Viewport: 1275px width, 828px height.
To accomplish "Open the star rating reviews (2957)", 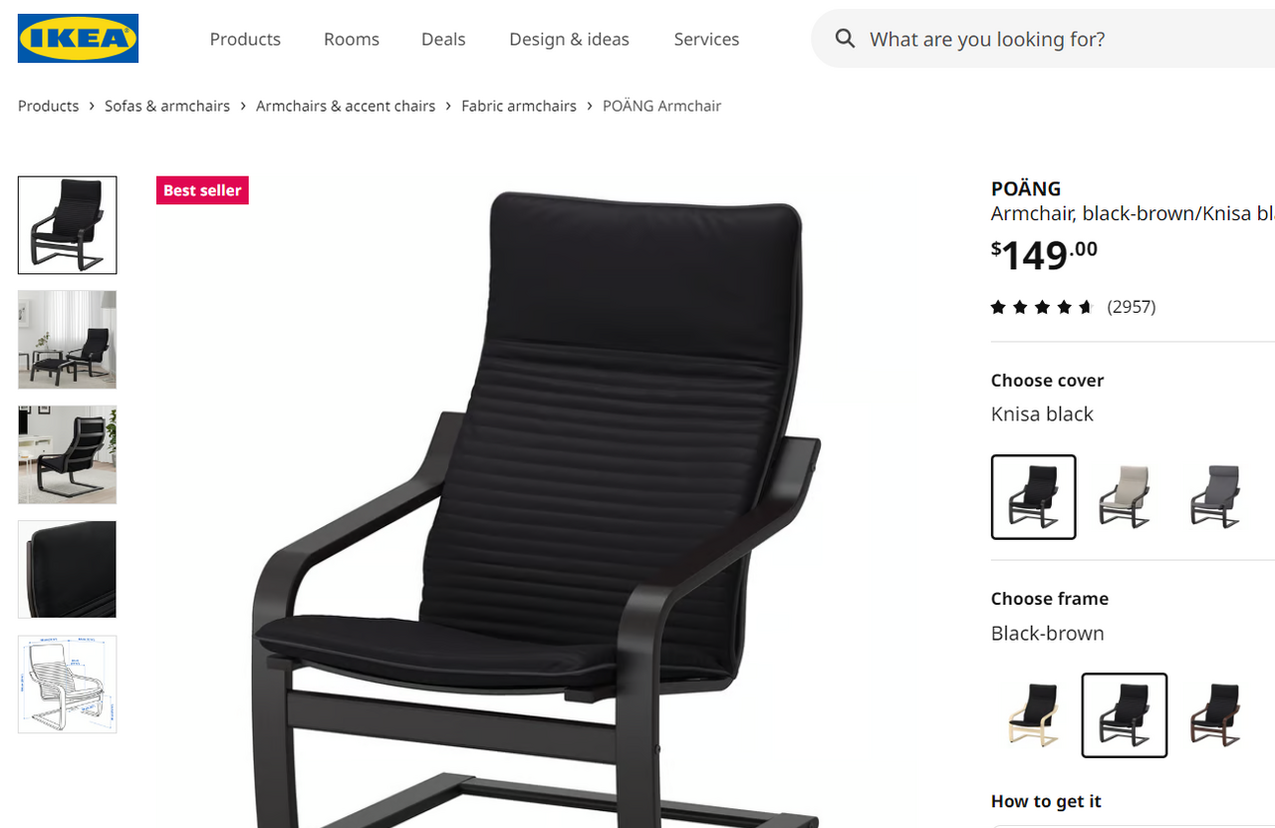I will coord(1073,307).
